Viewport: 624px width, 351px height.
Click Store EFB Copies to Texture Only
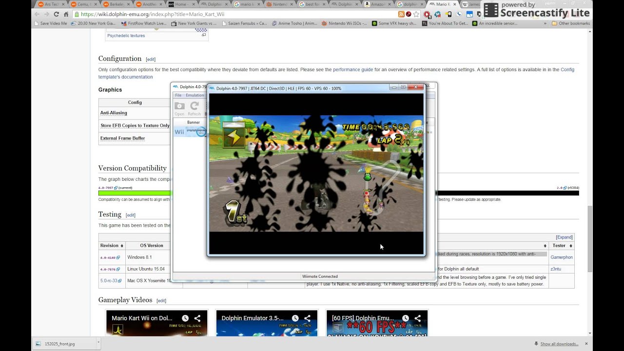(135, 126)
